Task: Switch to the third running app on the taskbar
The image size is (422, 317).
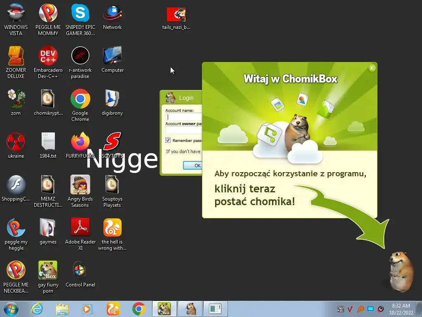Action: pos(215,309)
